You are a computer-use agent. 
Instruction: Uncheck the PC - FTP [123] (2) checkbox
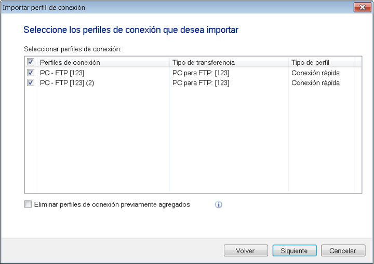31,83
